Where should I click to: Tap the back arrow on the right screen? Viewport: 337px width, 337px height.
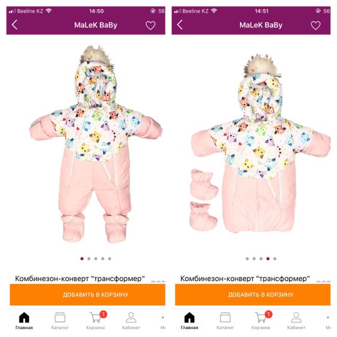tap(180, 25)
